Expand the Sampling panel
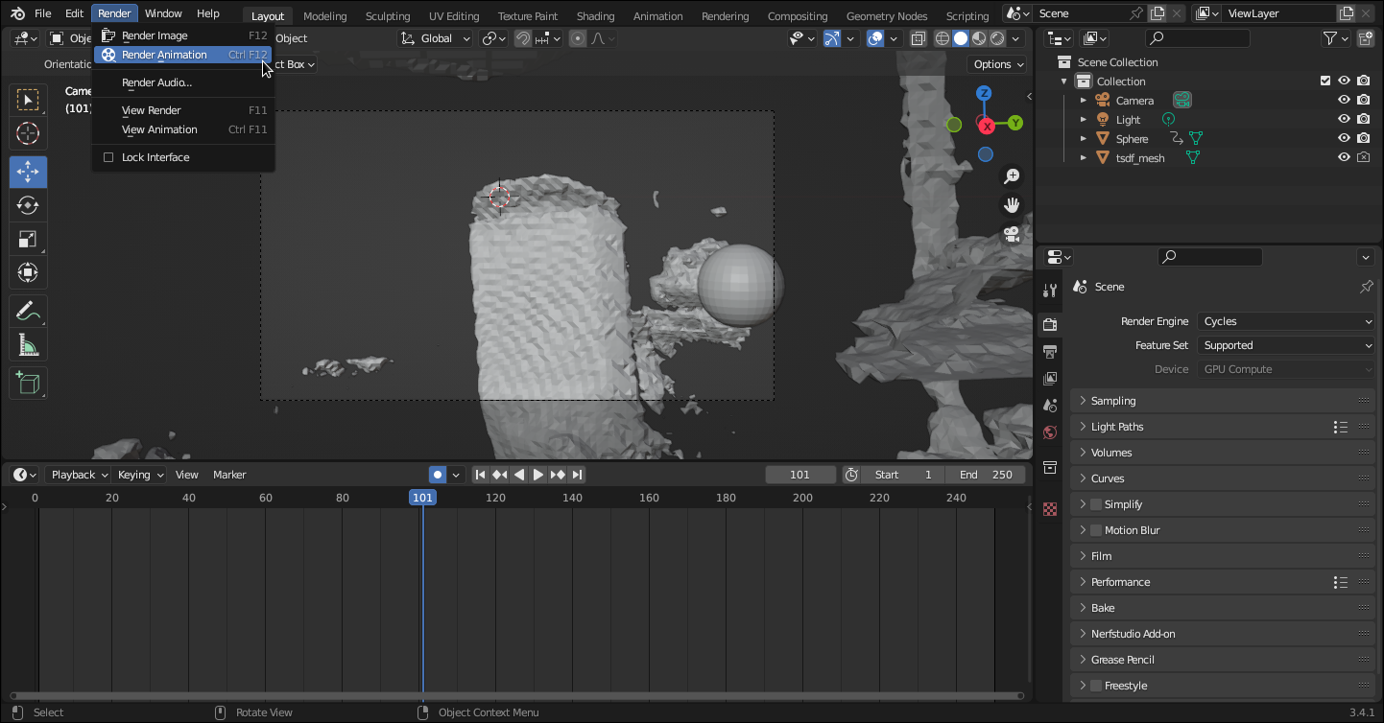This screenshot has width=1384, height=723. click(x=1113, y=401)
